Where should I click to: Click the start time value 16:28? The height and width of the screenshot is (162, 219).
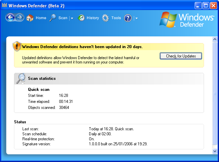click(x=64, y=96)
